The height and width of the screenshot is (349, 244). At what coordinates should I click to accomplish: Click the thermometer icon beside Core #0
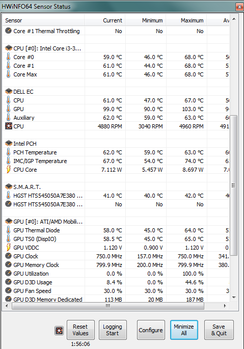(x=8, y=57)
